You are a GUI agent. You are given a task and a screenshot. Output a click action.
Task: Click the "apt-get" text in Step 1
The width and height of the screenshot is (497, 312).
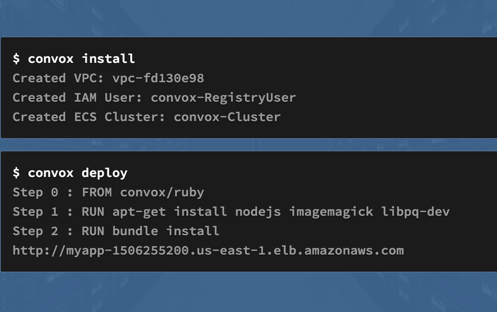[x=139, y=212]
